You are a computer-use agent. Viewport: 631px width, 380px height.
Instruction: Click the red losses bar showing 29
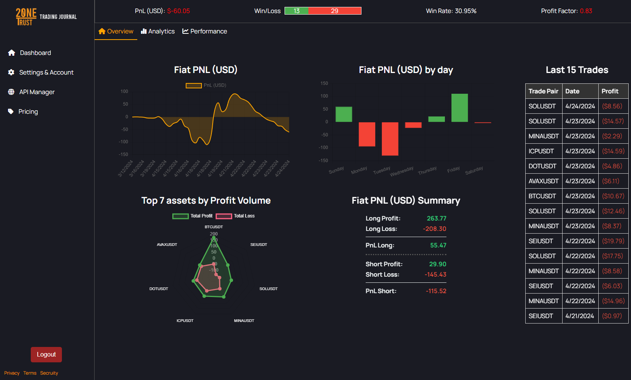pyautogui.click(x=335, y=11)
